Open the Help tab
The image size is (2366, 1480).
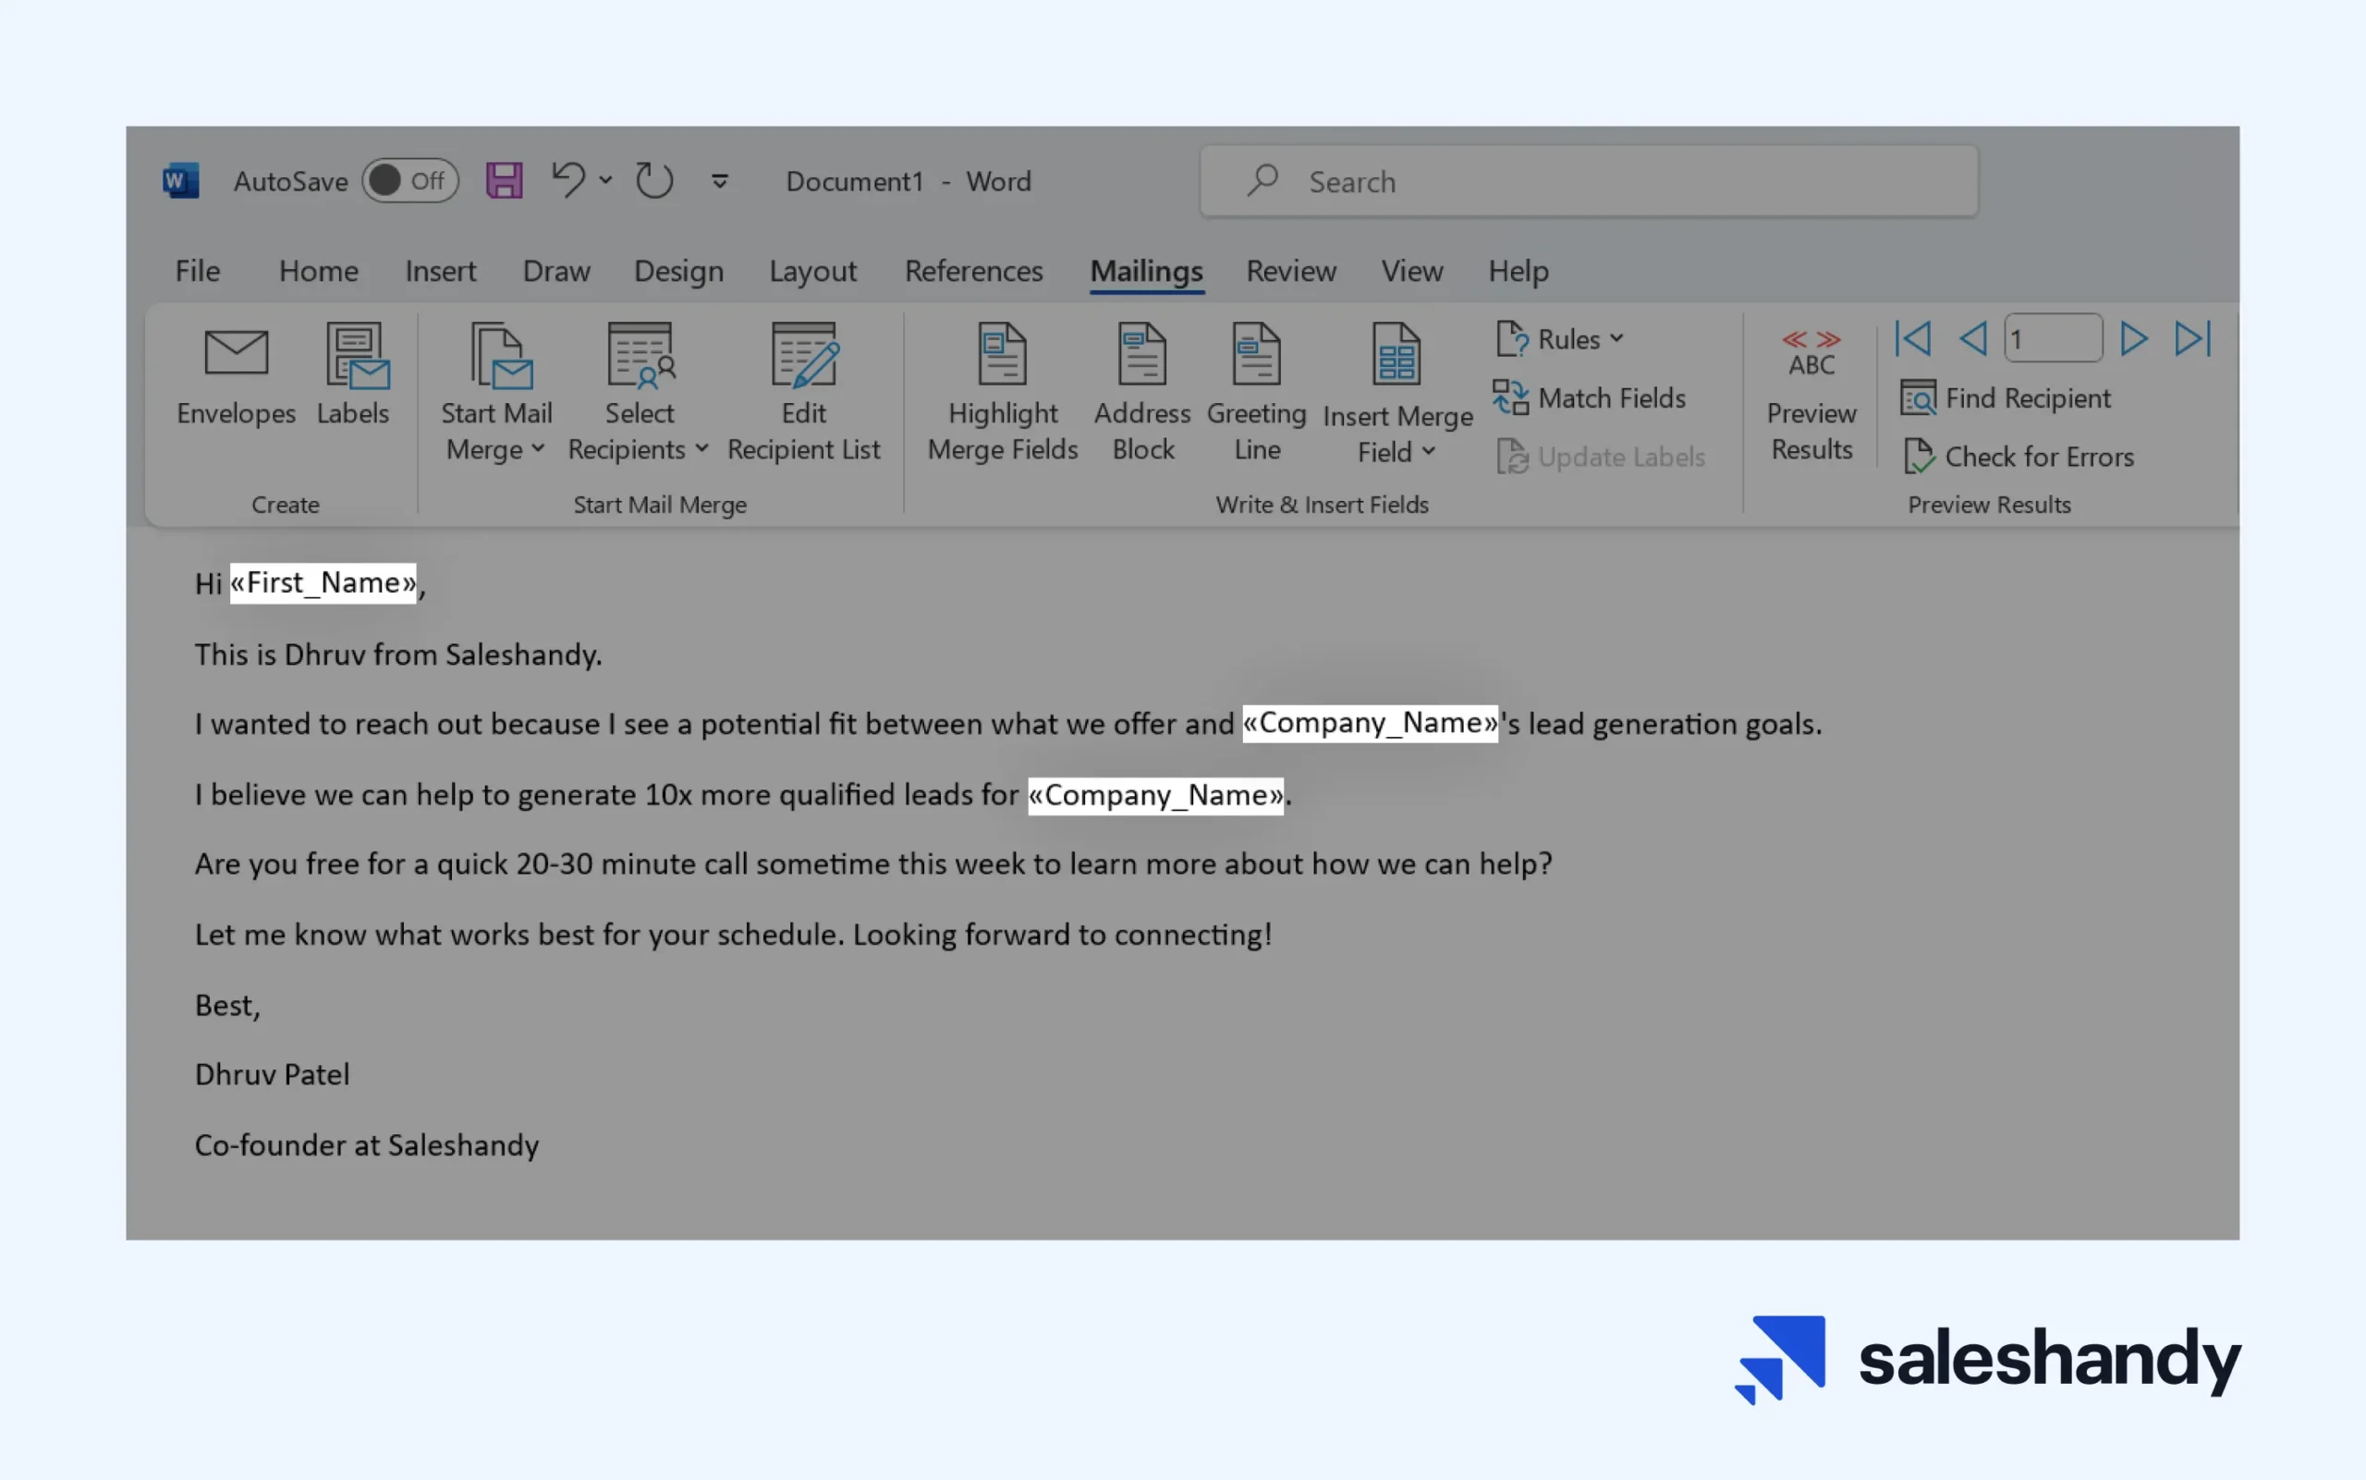(1518, 271)
